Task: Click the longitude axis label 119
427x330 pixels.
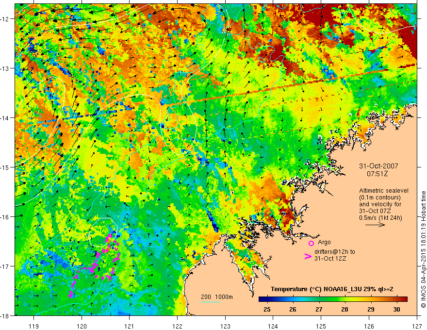Action: coord(34,326)
